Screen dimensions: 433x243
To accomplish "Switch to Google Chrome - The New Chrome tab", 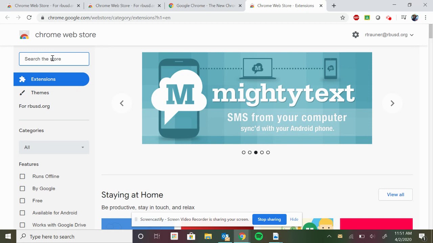I will 205,5.
